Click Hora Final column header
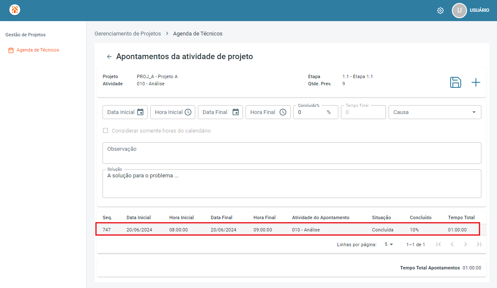Viewport: 497px width, 288px height. point(265,217)
